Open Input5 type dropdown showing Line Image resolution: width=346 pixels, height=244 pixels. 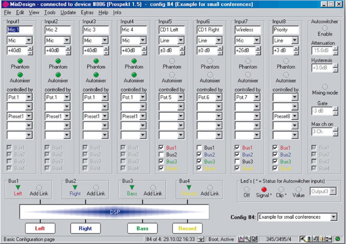click(x=181, y=40)
